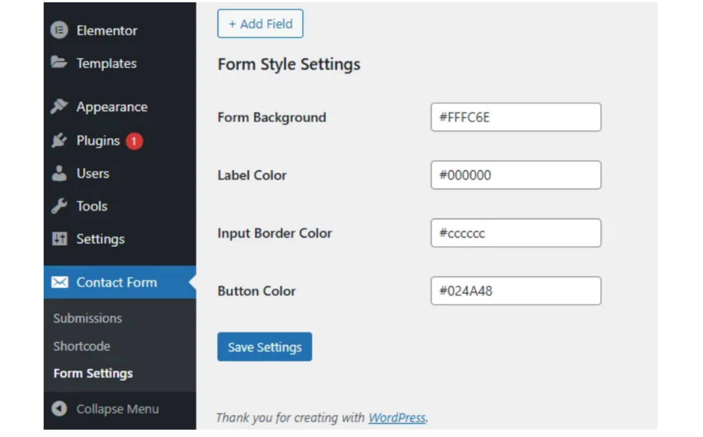Click the Tools wrench icon

(x=59, y=206)
